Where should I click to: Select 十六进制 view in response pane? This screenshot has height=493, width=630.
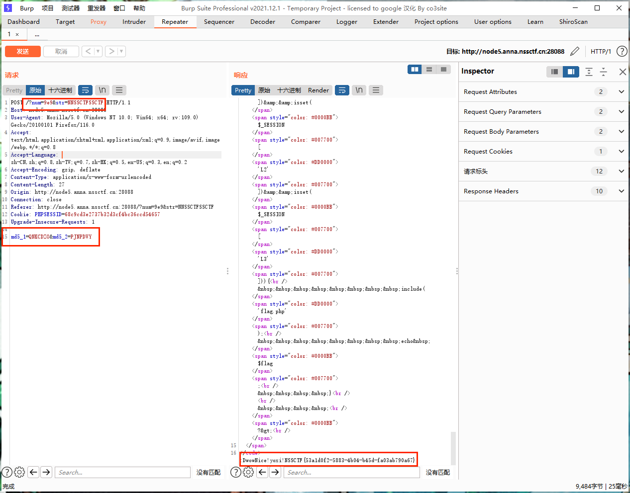(289, 90)
